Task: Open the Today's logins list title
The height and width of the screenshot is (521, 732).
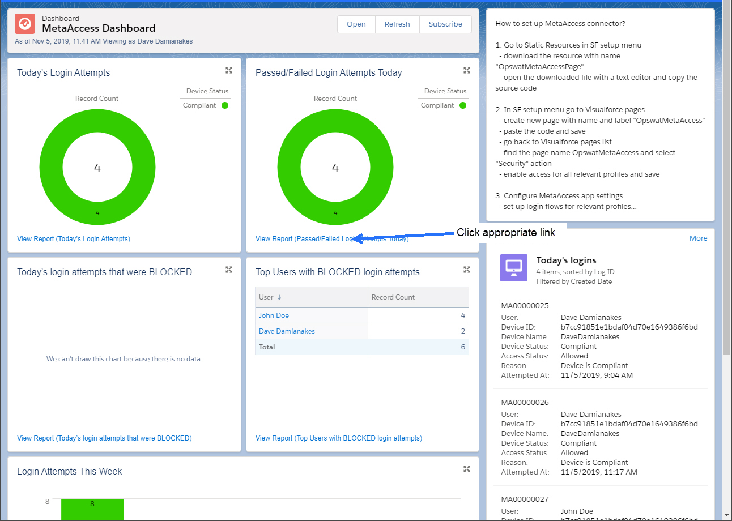Action: [x=566, y=260]
